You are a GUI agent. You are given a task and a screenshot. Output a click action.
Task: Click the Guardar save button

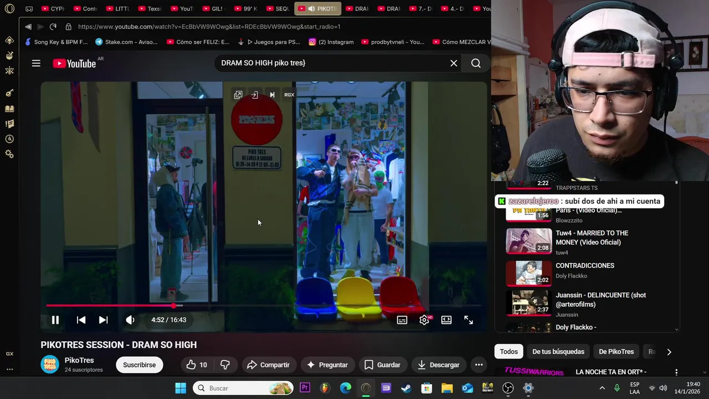[x=382, y=365]
